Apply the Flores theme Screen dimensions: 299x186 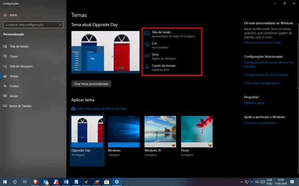click(x=197, y=136)
